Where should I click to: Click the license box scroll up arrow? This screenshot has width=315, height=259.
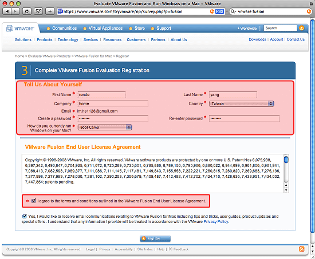[x=286, y=185]
